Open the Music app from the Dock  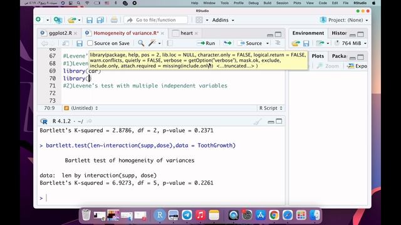click(200, 215)
